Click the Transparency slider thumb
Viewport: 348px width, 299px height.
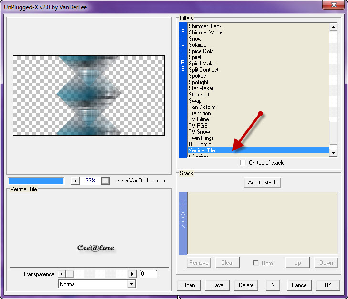69,274
